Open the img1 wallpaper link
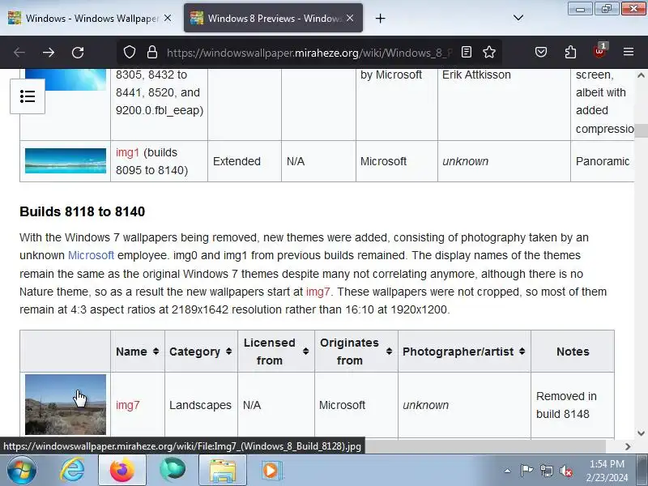The image size is (648, 486). point(127,152)
